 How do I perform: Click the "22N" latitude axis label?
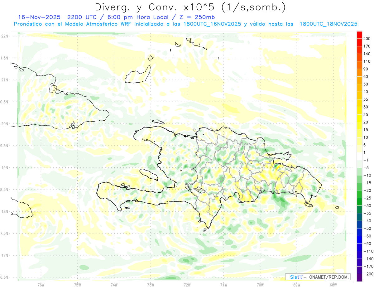click(x=4, y=36)
